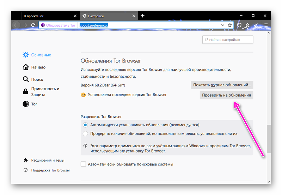Select 'Проверять наличие обновлений' radio option
282x195 pixels.
(x=85, y=134)
